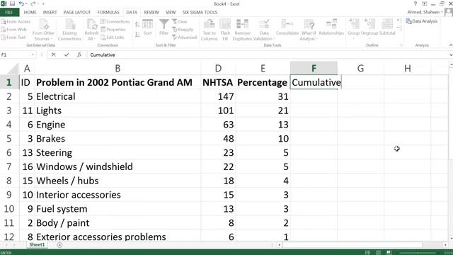Screen dimensions: 453x255
Task: Click Text to Columns
Action: click(x=210, y=30)
